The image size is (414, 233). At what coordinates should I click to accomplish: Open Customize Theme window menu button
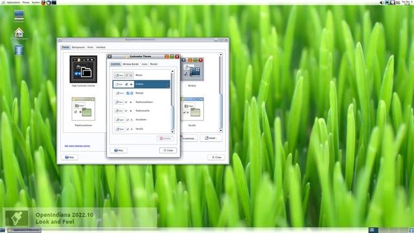(109, 56)
